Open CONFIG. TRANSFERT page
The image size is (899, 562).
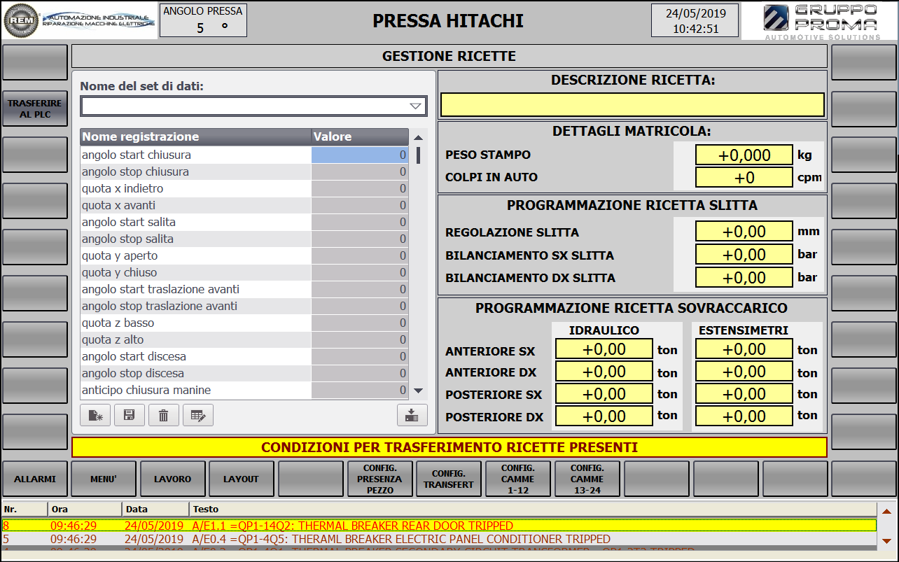pos(449,479)
